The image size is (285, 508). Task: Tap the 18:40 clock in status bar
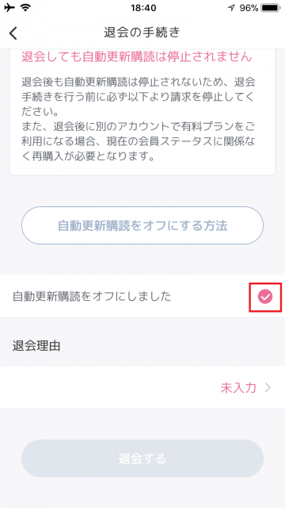pos(143,8)
